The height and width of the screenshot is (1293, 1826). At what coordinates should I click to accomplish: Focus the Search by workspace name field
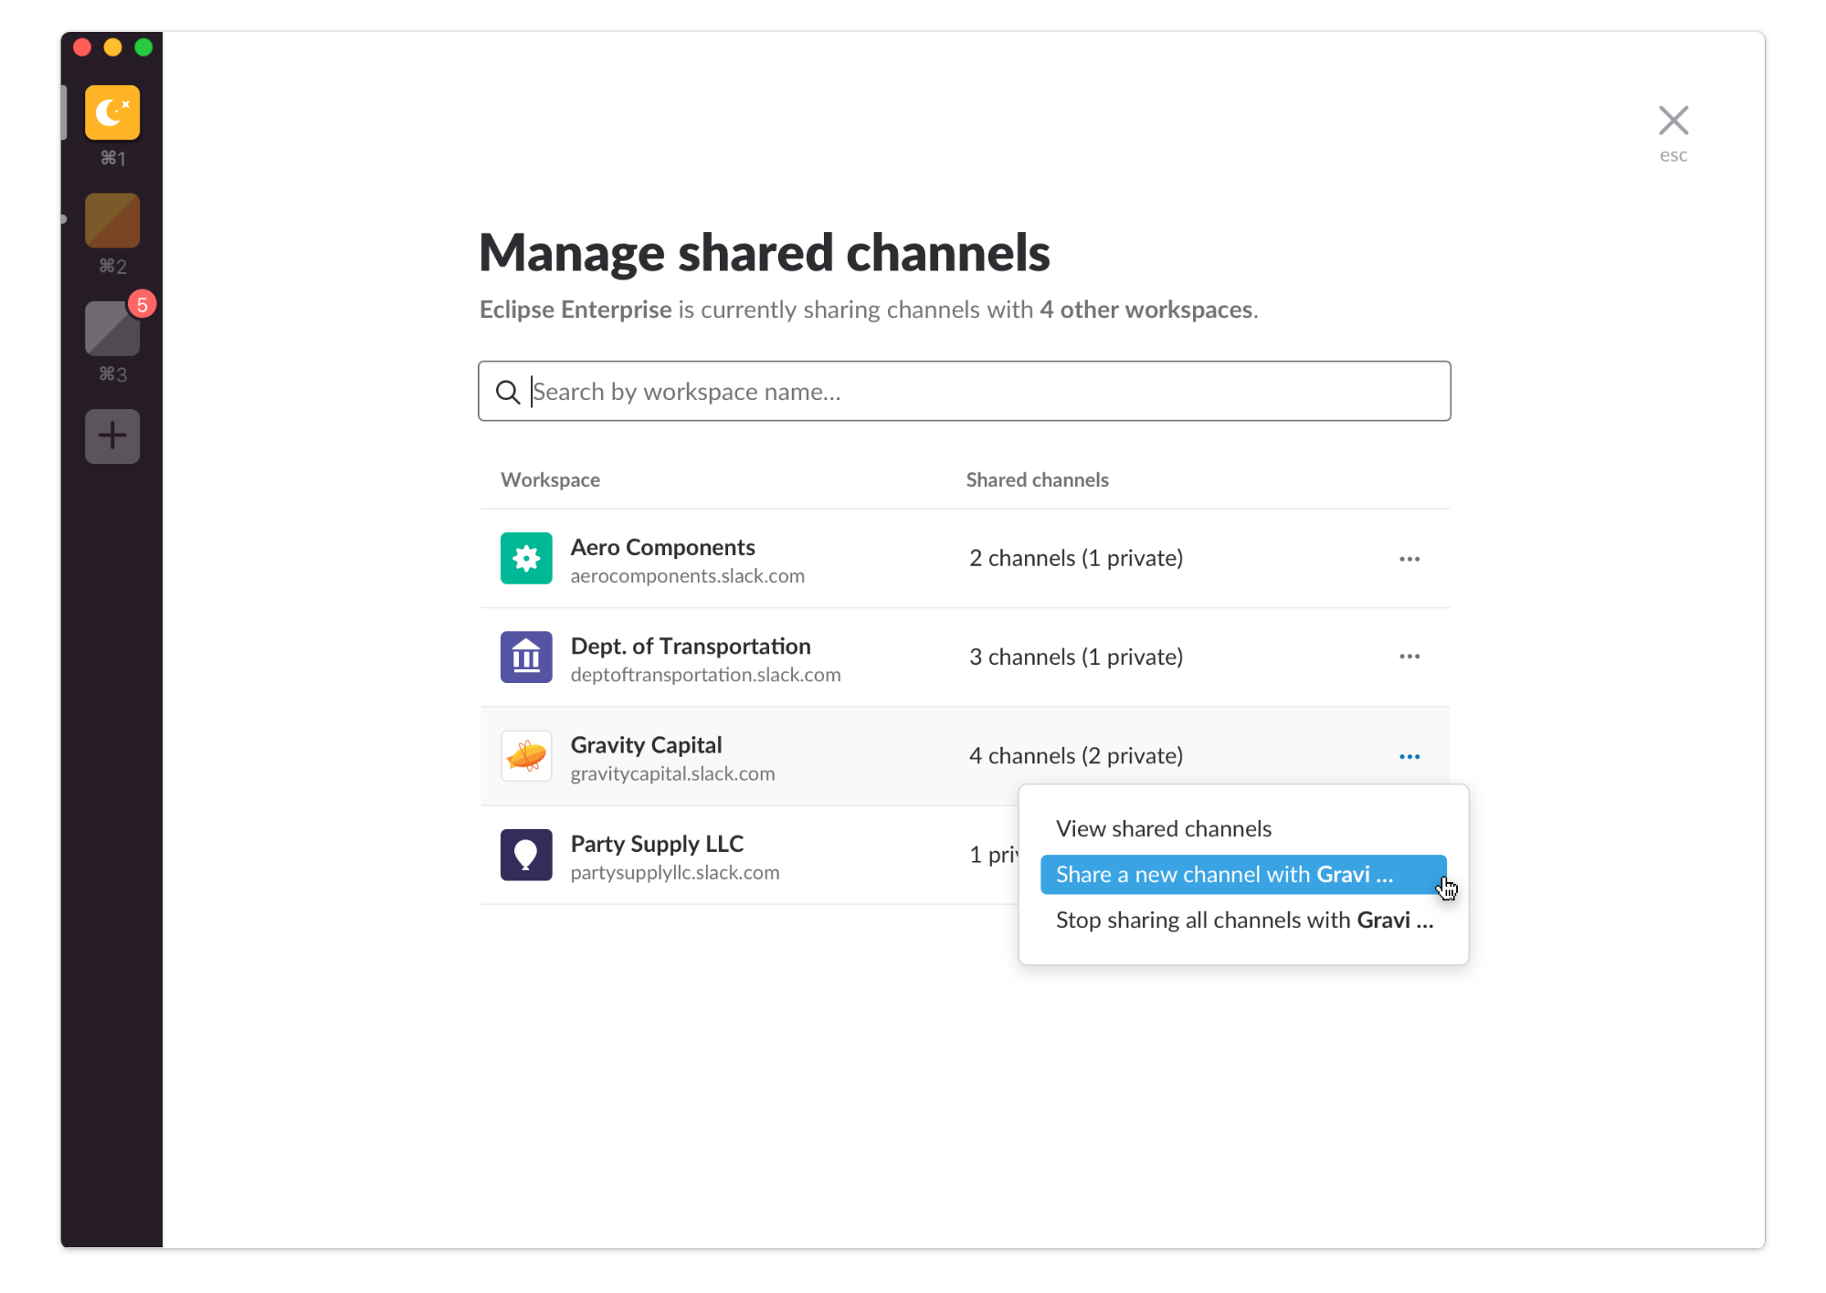click(964, 391)
